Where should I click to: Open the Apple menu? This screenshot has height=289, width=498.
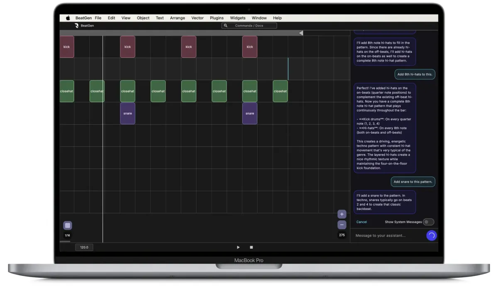[68, 18]
